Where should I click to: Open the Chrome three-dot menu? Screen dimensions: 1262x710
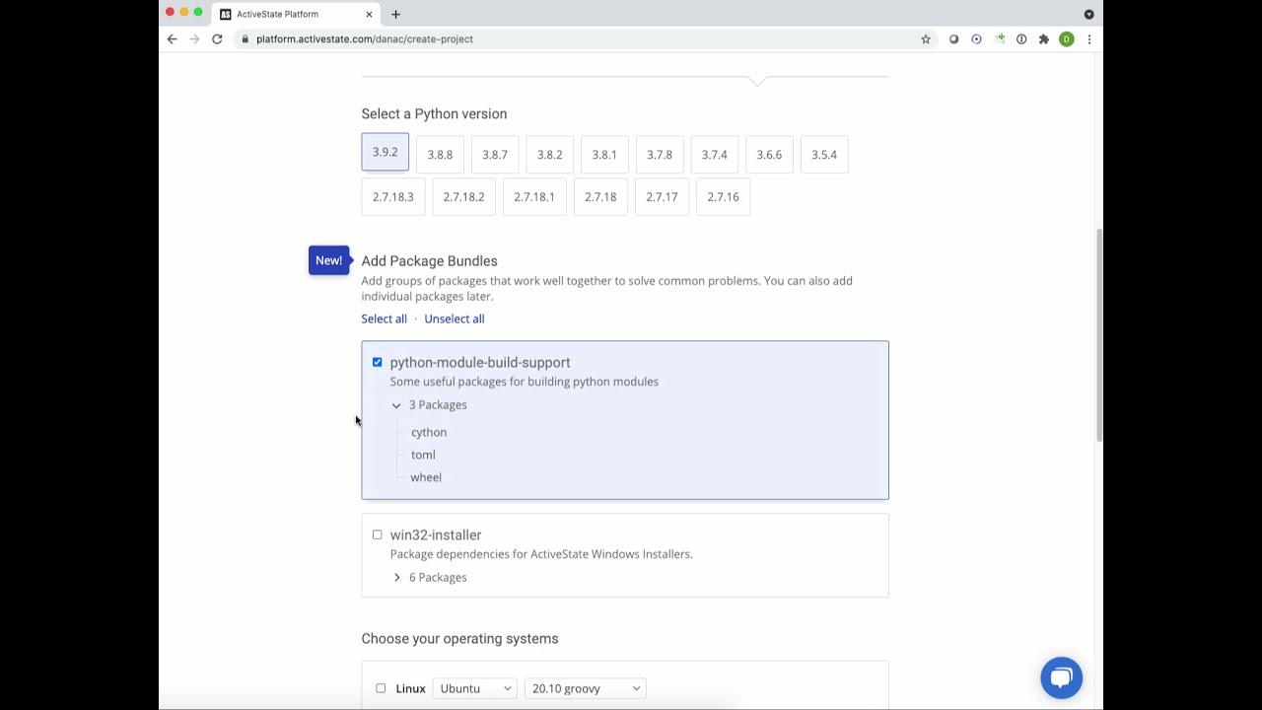point(1089,39)
